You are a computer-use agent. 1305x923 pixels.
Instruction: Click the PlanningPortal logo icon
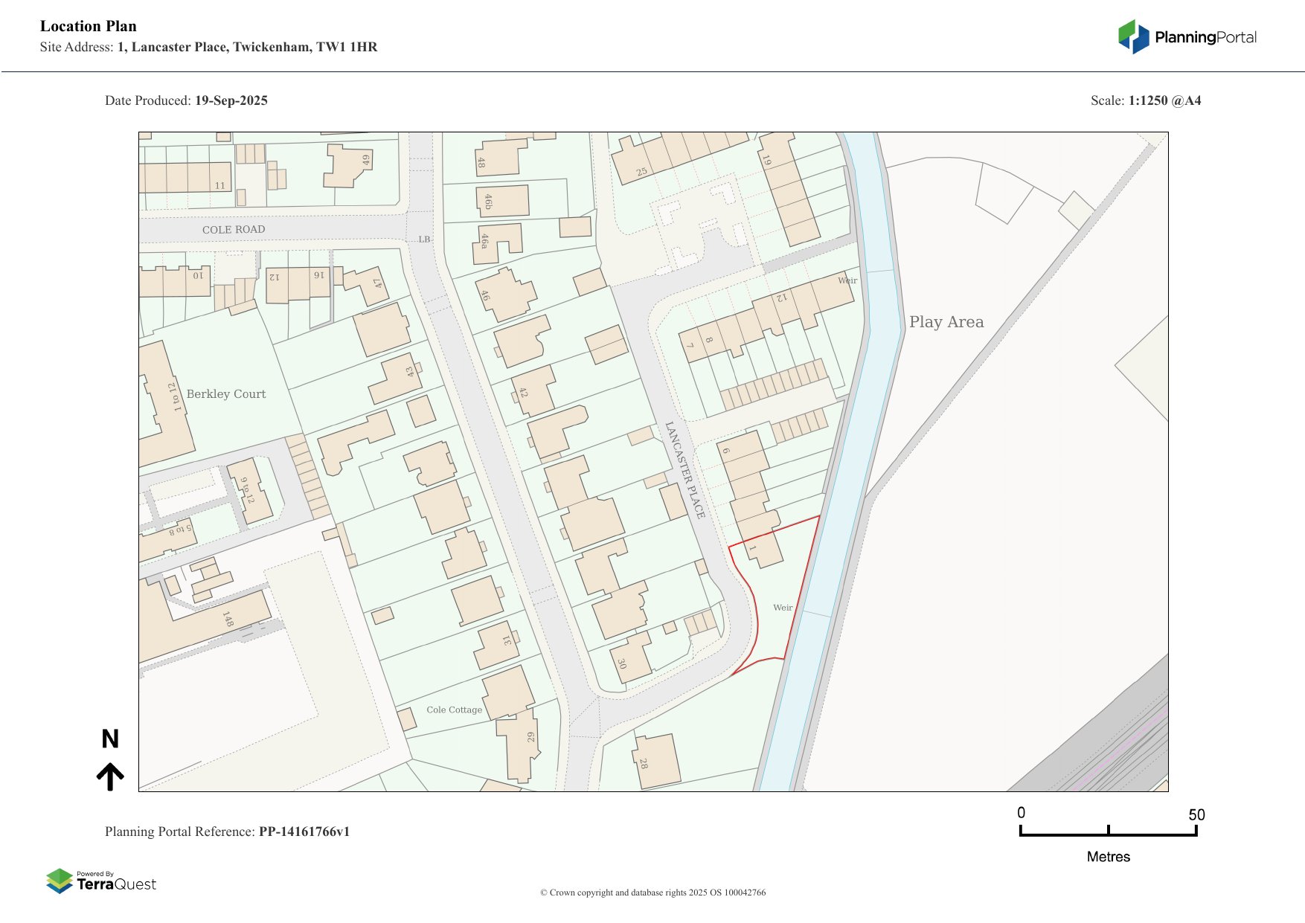point(1133,36)
